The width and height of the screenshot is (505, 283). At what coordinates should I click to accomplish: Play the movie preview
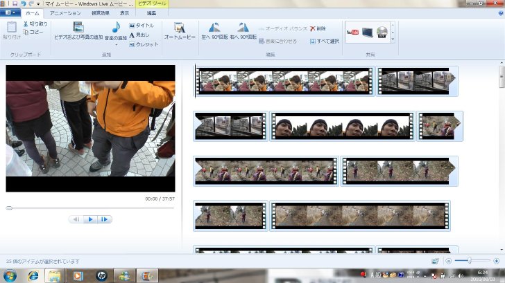(90, 219)
